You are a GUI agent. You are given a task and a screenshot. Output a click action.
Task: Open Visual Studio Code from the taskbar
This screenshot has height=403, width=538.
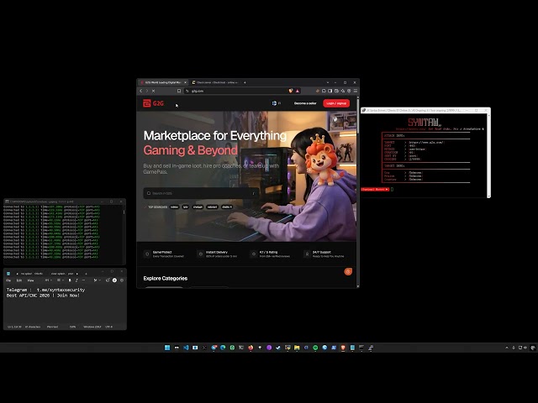[186, 348]
